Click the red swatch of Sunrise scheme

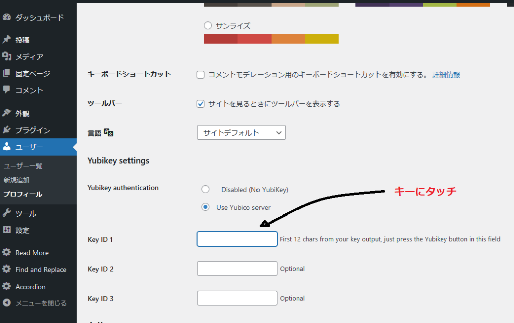220,39
